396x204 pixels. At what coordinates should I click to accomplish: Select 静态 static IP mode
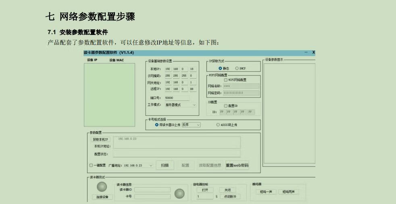pos(221,68)
